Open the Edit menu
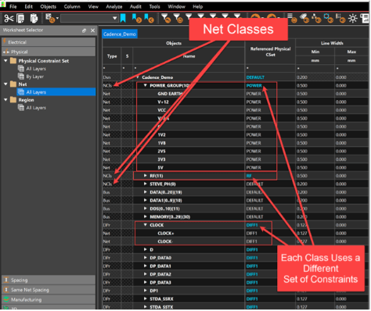371x311 pixels. [29, 6]
